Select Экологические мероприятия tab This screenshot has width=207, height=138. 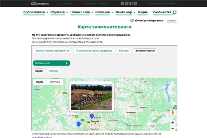52,51
